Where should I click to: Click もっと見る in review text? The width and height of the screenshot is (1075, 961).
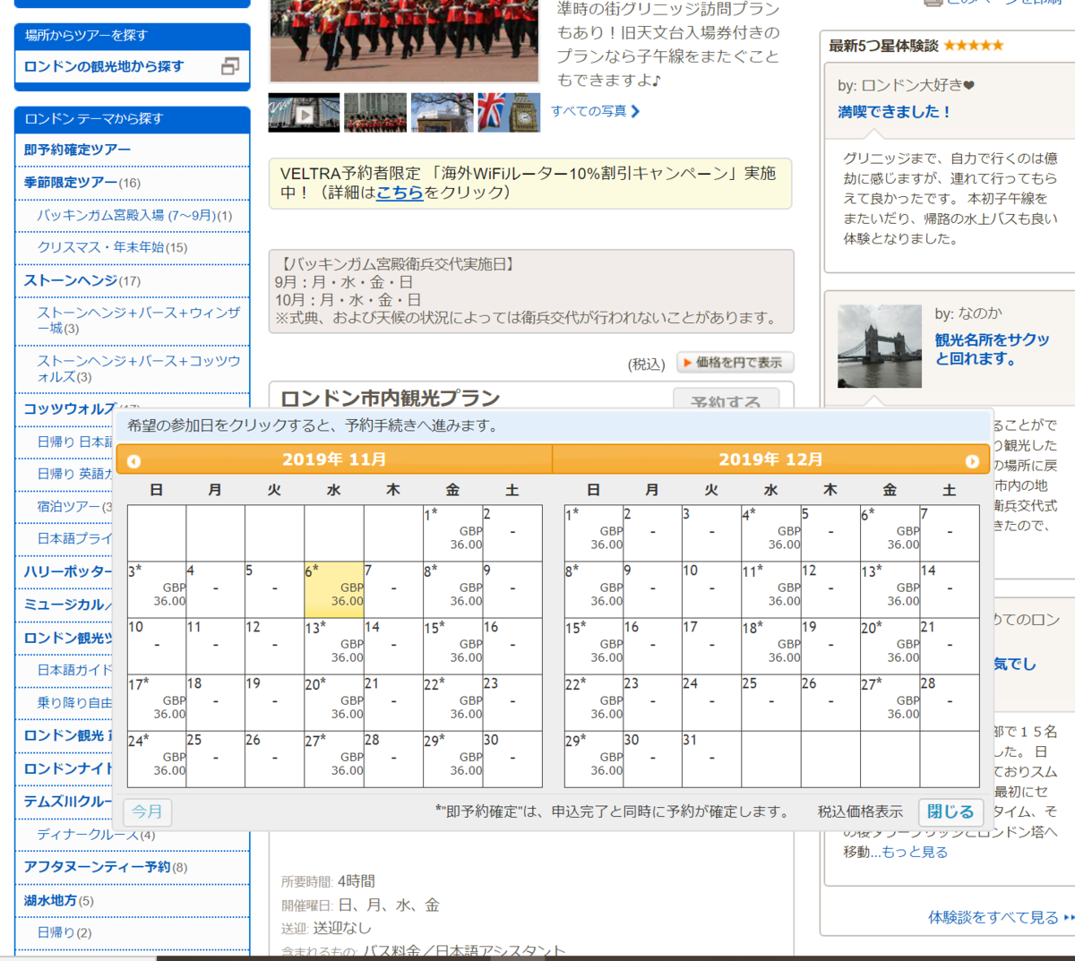tap(915, 852)
